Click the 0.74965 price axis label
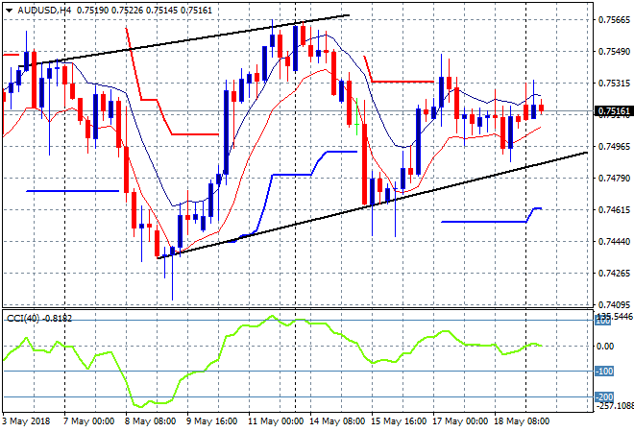Screen dimensions: 634x432 614,146
